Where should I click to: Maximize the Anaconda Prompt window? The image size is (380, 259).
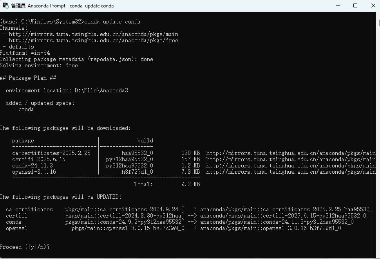(355, 5)
